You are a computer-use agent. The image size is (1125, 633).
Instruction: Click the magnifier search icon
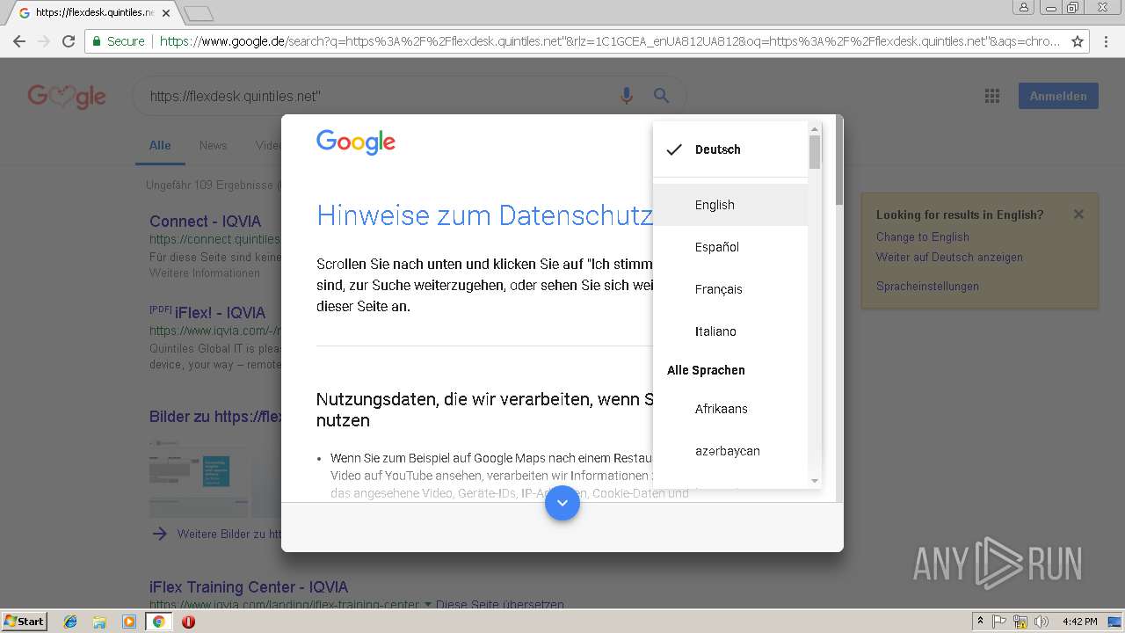coord(661,96)
